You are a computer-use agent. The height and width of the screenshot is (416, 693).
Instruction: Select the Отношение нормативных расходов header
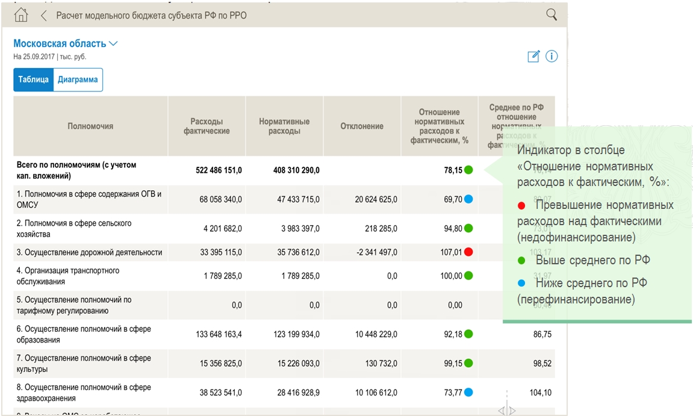click(440, 126)
